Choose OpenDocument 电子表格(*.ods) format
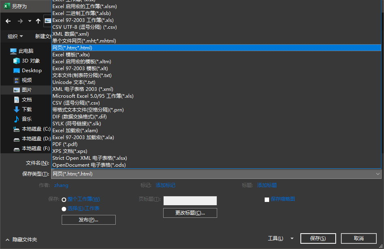 (216, 165)
